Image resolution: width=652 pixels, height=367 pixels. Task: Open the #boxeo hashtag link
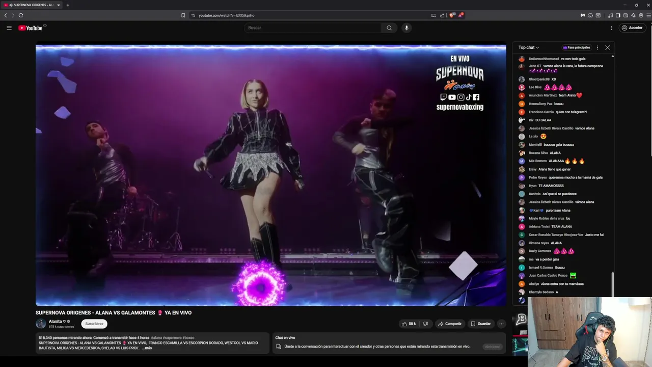tap(188, 338)
